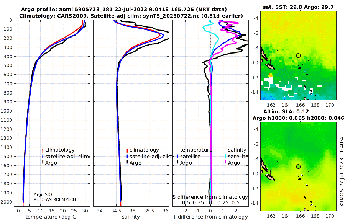
Task: Click the 'Altim. SLA: 0.12' map title
Action: click(x=286, y=112)
